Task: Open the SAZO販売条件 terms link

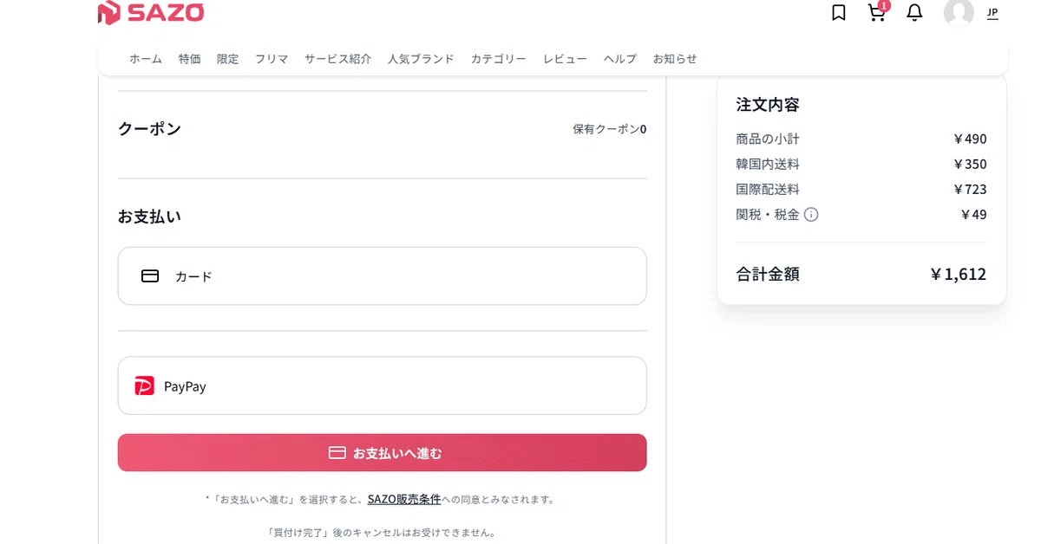Action: click(404, 498)
